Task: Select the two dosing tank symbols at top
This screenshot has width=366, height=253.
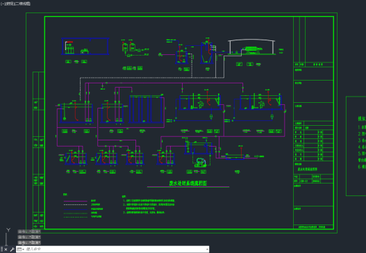Action: click(x=128, y=47)
